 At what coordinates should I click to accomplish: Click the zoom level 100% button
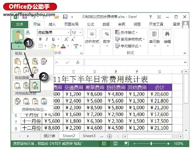178,144
